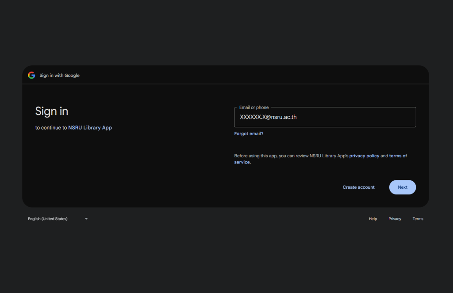Click the "Sign in with Google" header text
Viewport: 453px width, 293px height.
[x=59, y=76]
